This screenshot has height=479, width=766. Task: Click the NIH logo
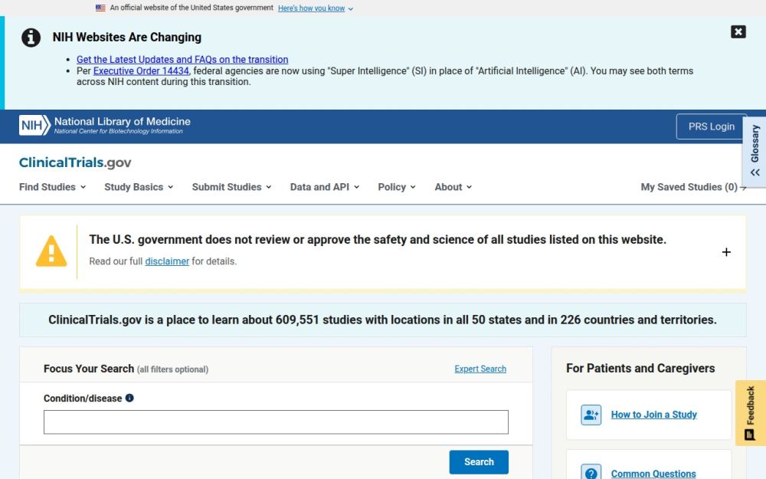[34, 125]
